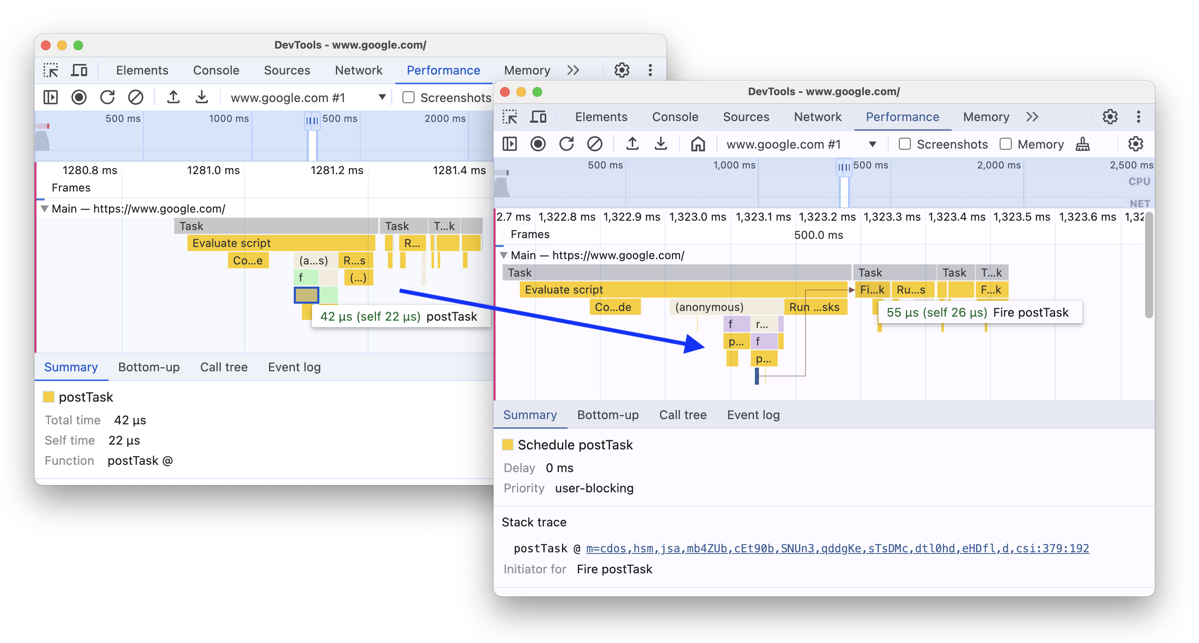The height and width of the screenshot is (643, 1199).
Task: Click the capture settings gear icon
Action: 1135,144
